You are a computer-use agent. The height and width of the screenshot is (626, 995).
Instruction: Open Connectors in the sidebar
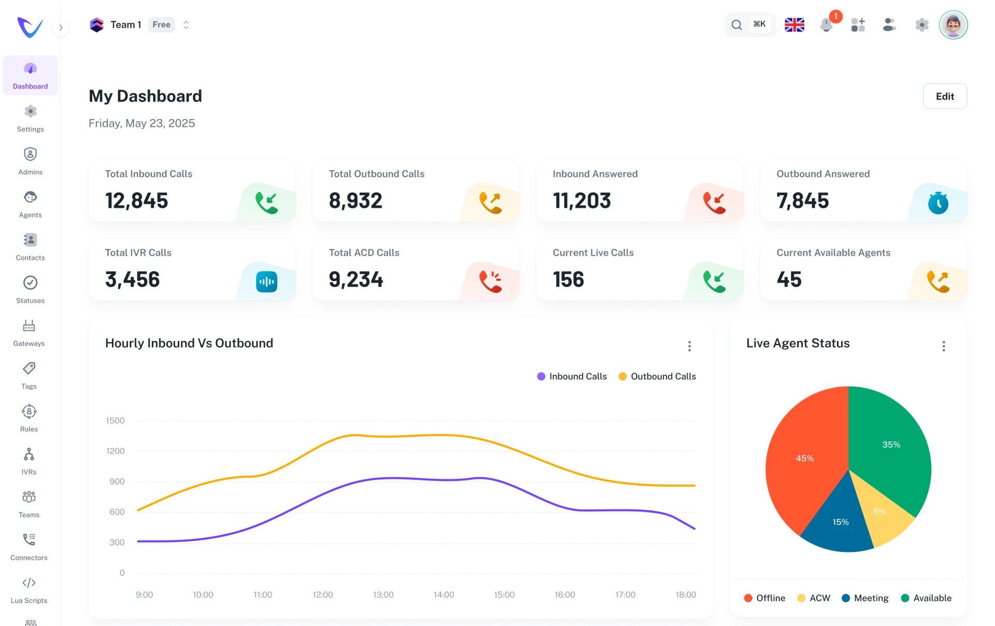click(x=29, y=547)
